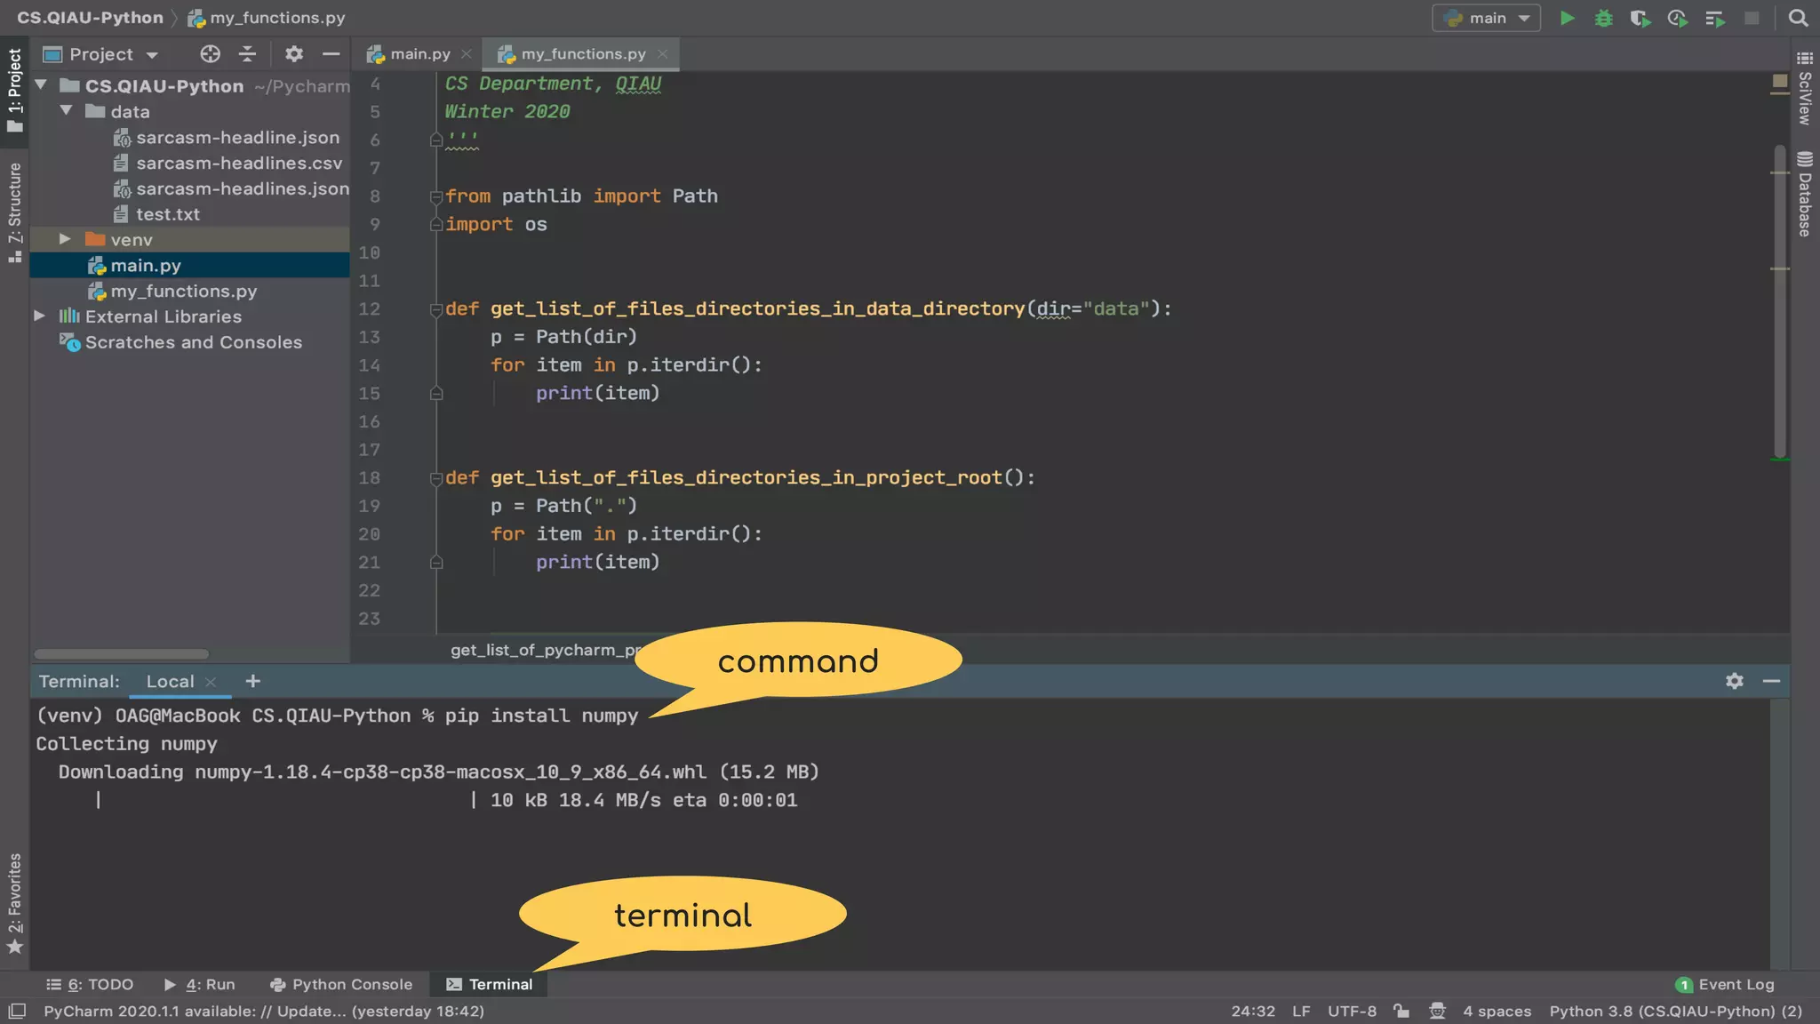Fold the function on line 12
Image resolution: width=1820 pixels, height=1024 pixels.
[x=435, y=309]
